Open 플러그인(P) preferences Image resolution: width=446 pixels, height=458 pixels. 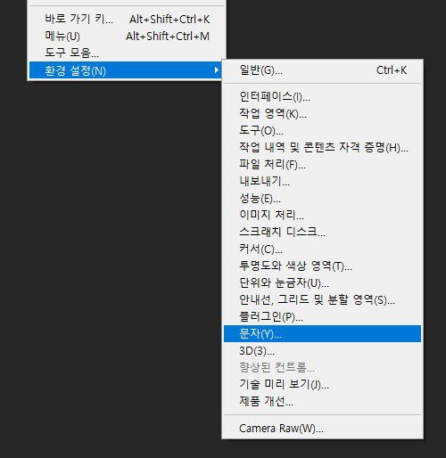[x=322, y=316]
